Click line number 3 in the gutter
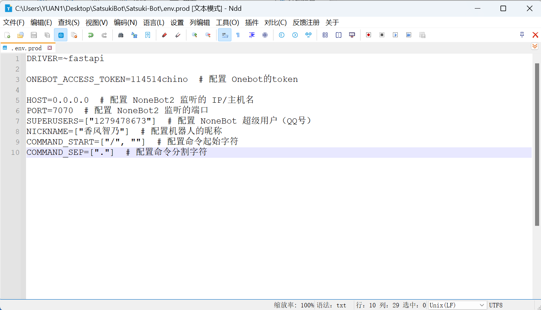 point(17,79)
